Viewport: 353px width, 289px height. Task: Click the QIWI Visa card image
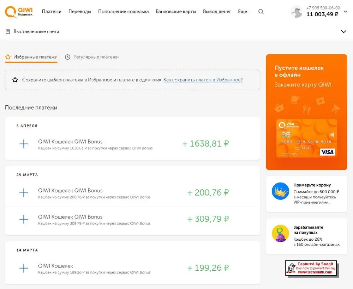(307, 138)
